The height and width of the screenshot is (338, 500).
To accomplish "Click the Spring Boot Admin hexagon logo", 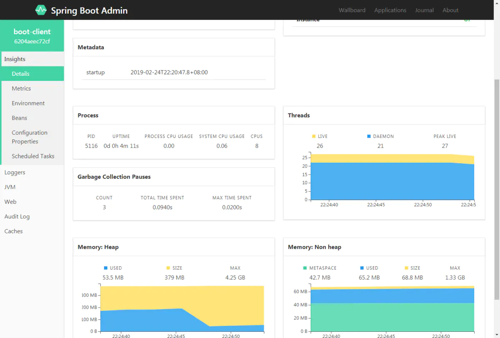I will coord(41,10).
